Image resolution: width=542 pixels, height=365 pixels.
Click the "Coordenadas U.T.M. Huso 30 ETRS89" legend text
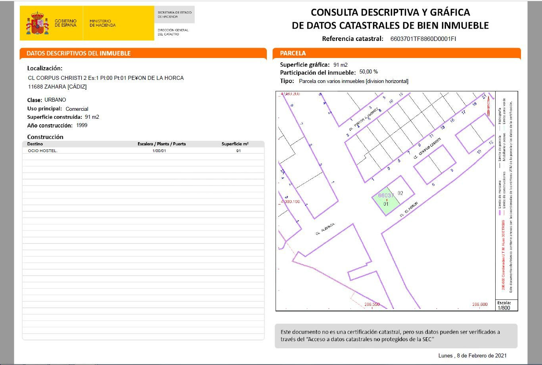click(x=503, y=254)
